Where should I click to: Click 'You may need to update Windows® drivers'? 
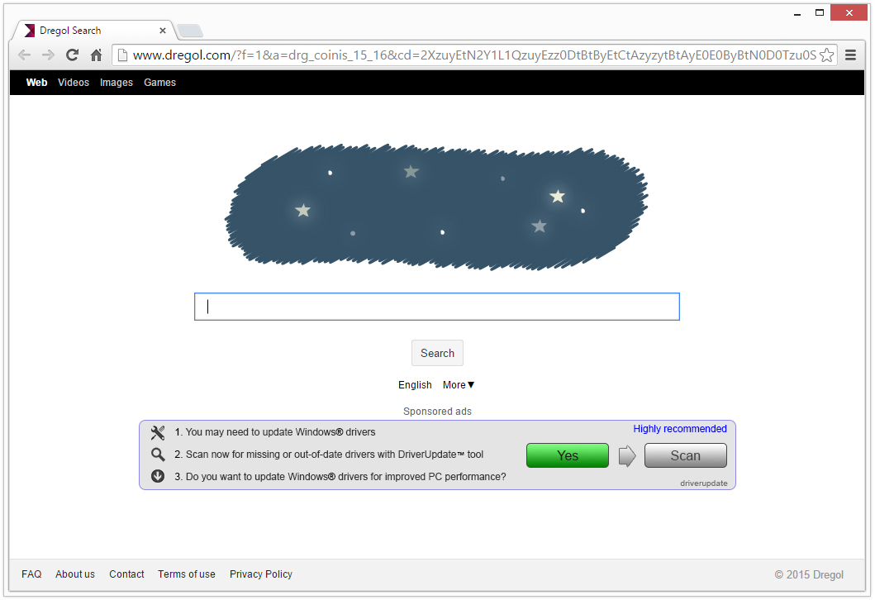281,432
